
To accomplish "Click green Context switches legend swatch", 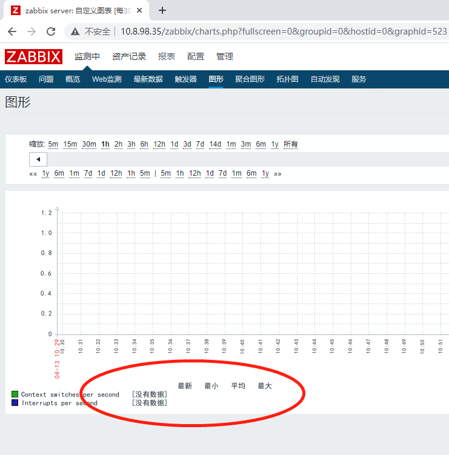I will (15, 394).
